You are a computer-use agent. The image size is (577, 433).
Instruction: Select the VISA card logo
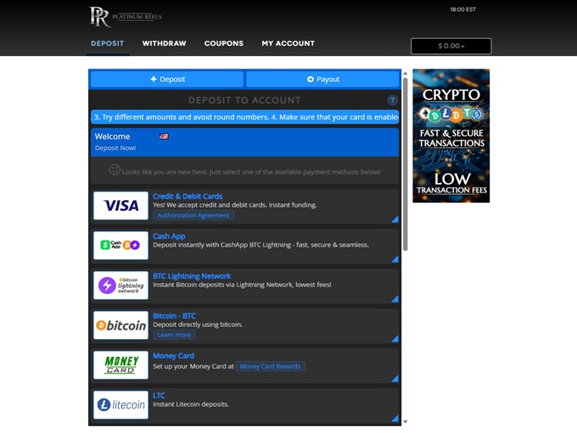[x=120, y=205]
